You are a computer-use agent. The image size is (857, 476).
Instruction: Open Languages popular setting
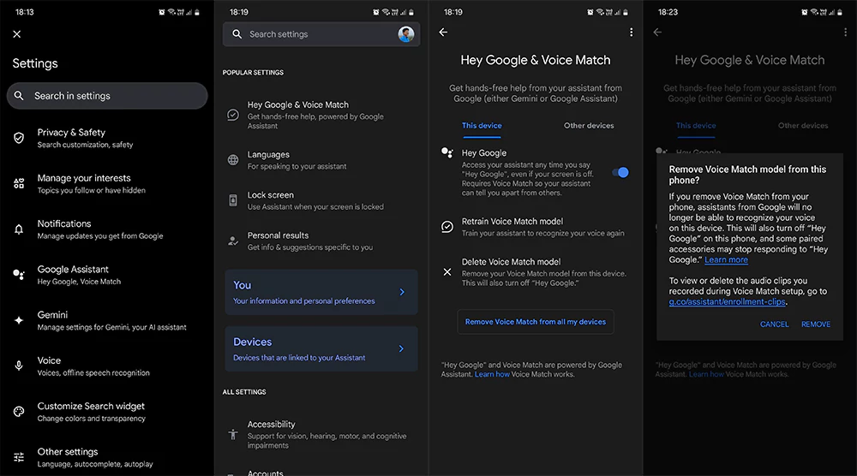pos(321,160)
